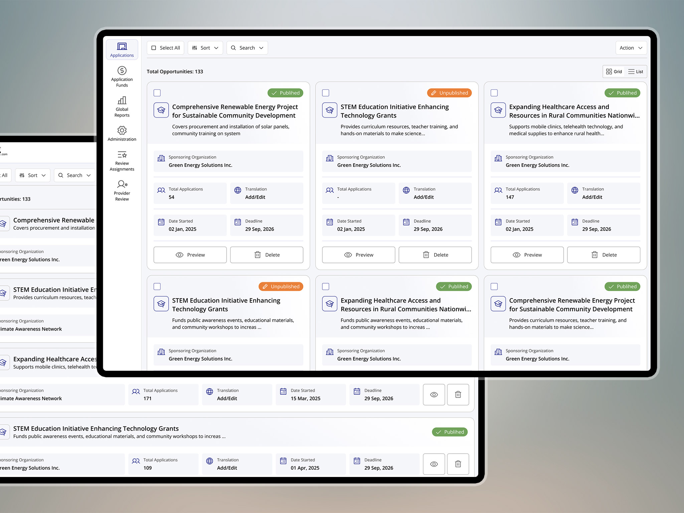Expand the Sort dropdown in top toolbar
Viewport: 684px width, 513px height.
pos(205,48)
